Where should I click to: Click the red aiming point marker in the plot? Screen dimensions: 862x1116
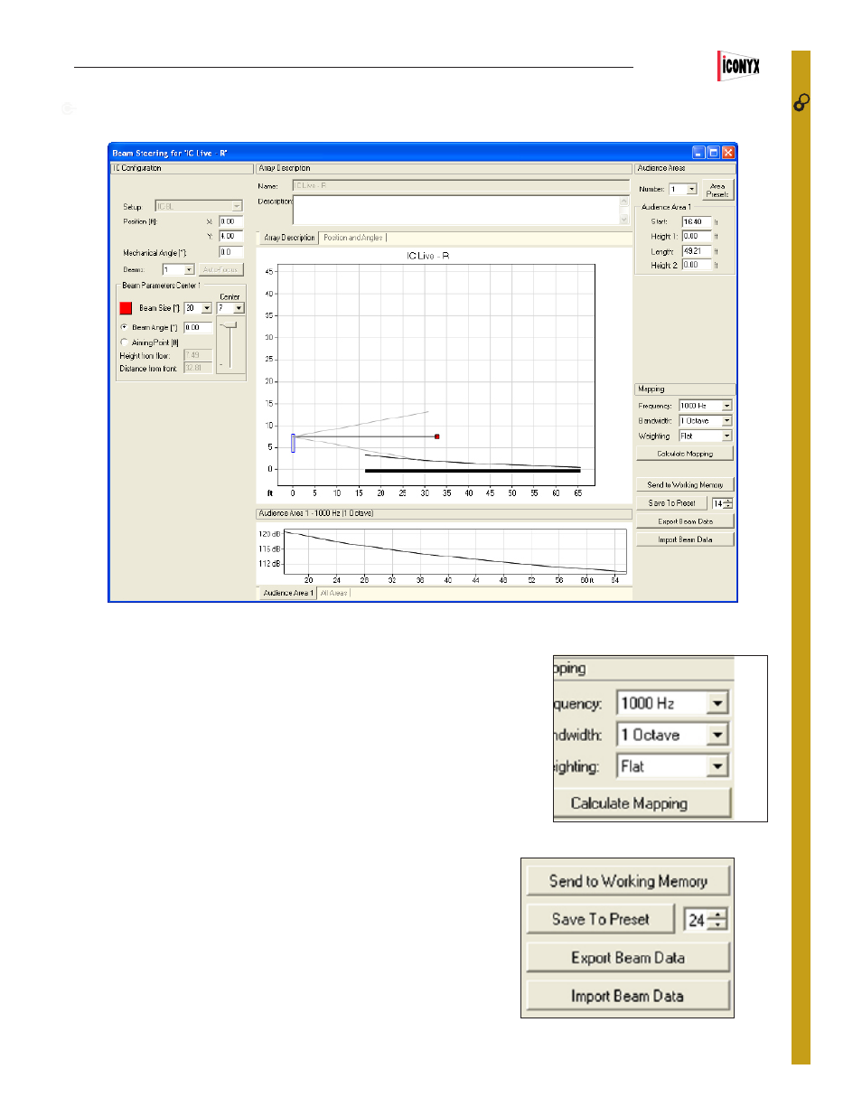(437, 436)
